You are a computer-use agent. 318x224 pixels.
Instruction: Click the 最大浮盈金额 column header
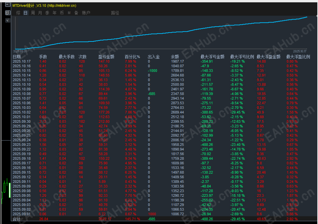click(x=269, y=57)
